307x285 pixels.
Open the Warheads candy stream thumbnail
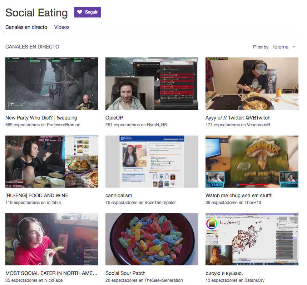[252, 162]
